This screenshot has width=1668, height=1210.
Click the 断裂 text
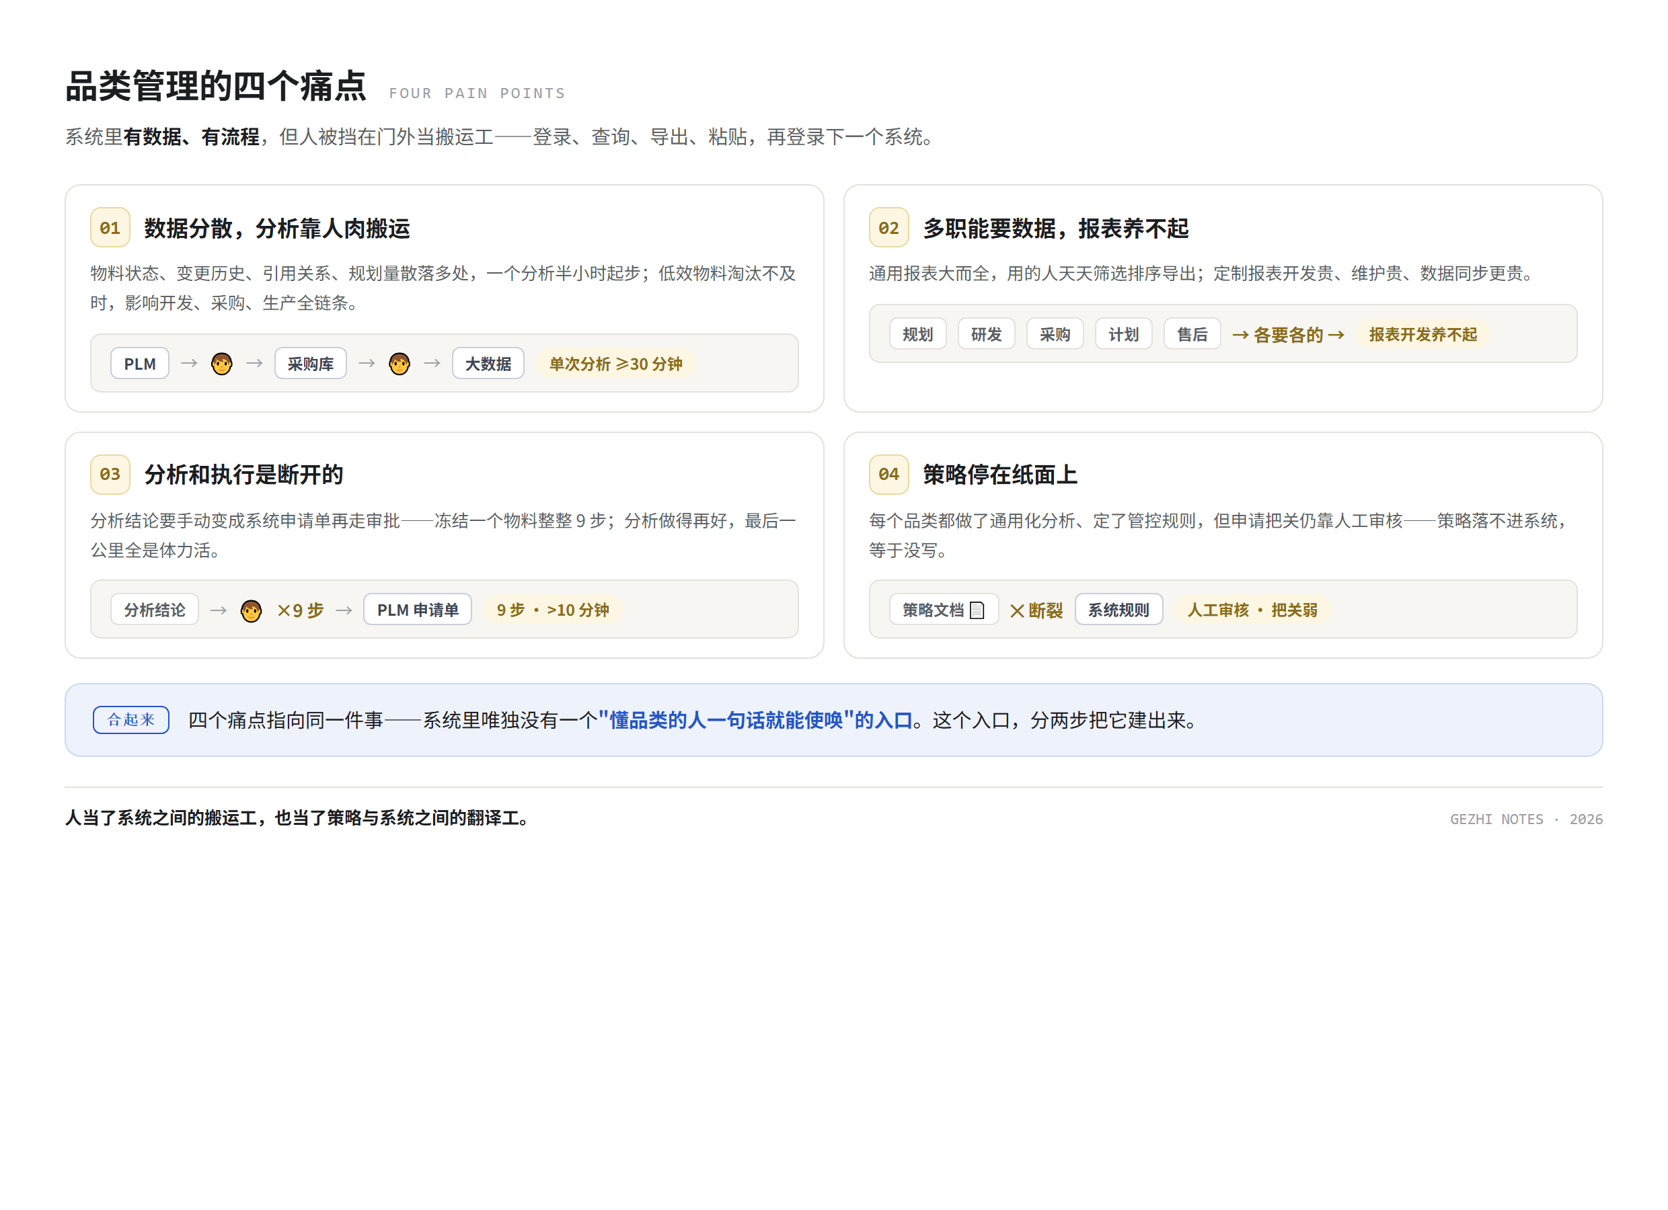pos(1045,611)
